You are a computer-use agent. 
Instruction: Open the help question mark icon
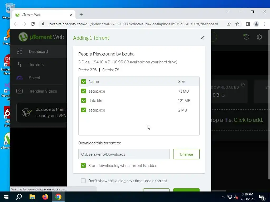246,37
